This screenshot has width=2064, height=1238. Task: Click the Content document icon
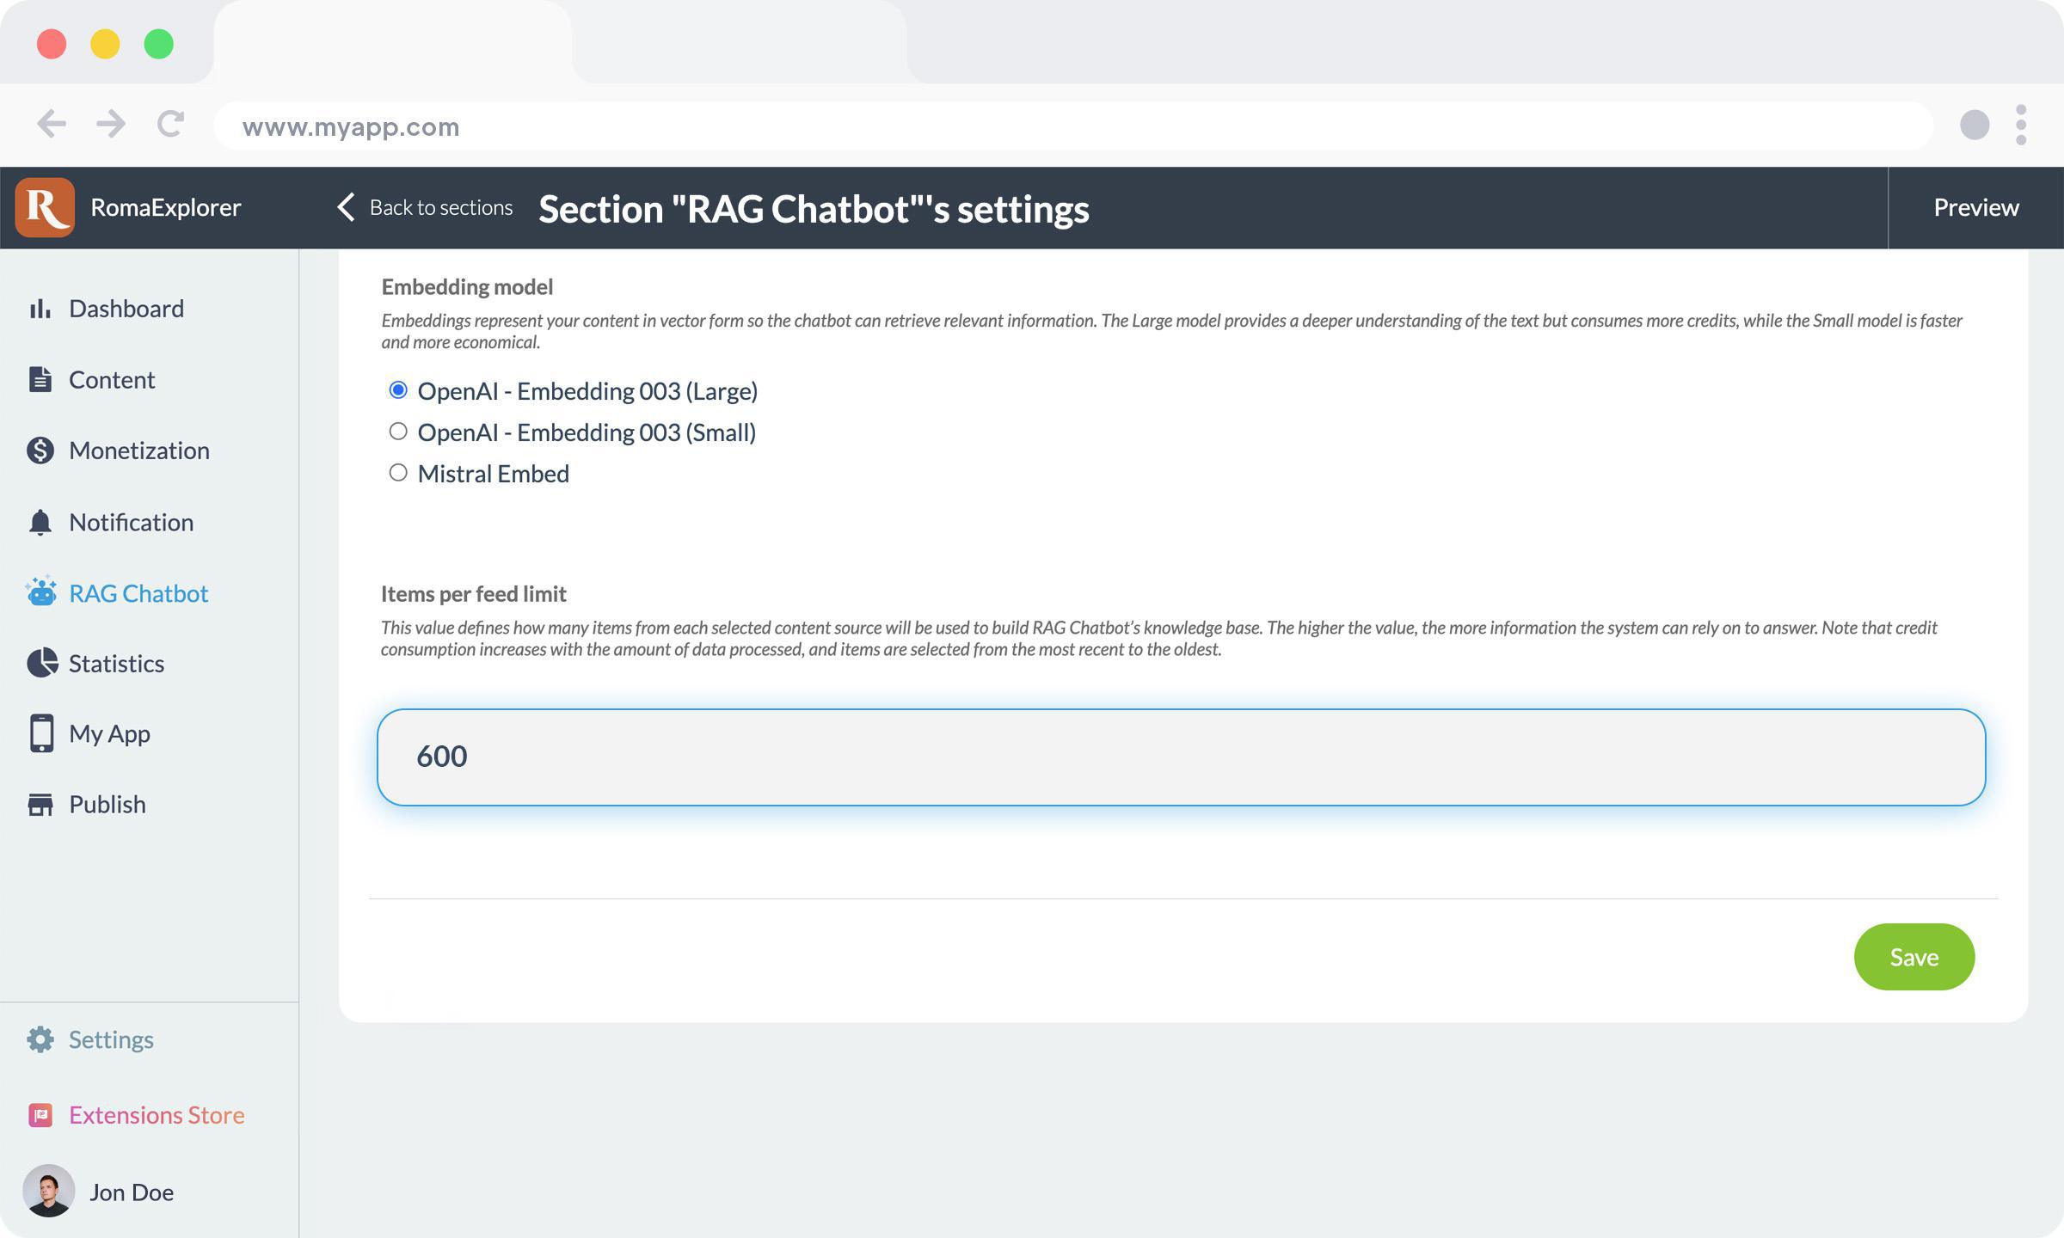tap(40, 379)
